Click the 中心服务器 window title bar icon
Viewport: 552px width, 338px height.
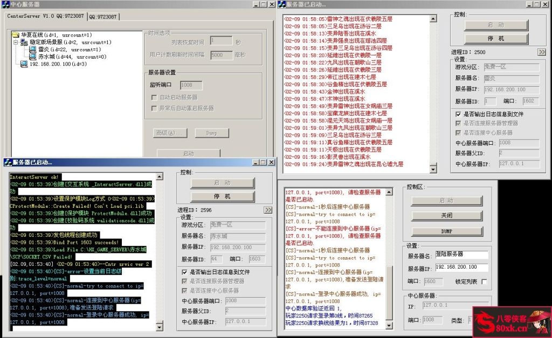point(5,4)
